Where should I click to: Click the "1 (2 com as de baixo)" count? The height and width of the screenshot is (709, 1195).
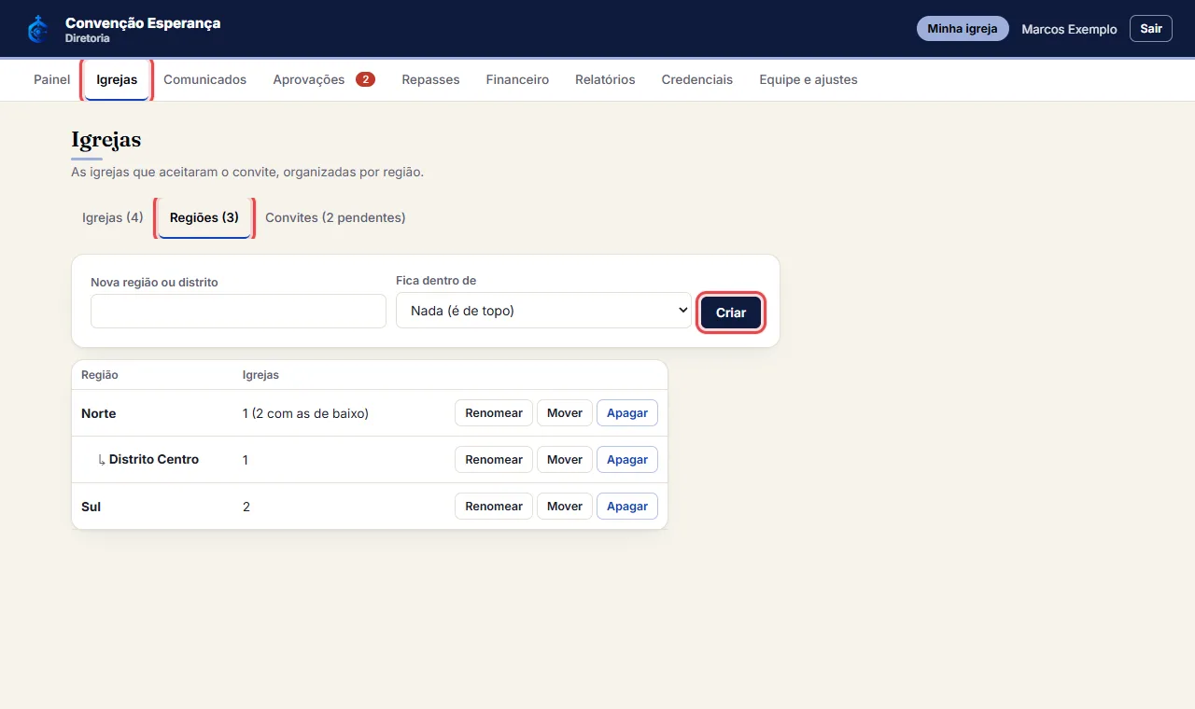pyautogui.click(x=305, y=413)
